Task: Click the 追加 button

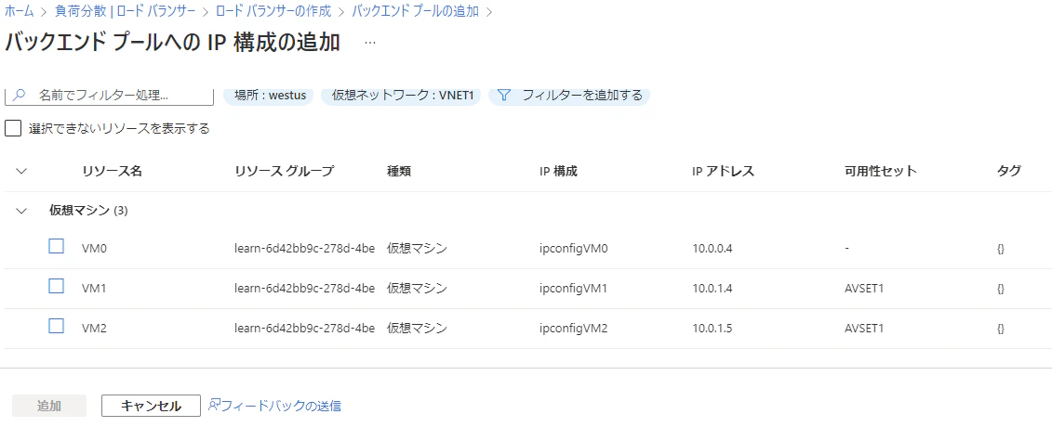Action: [49, 406]
